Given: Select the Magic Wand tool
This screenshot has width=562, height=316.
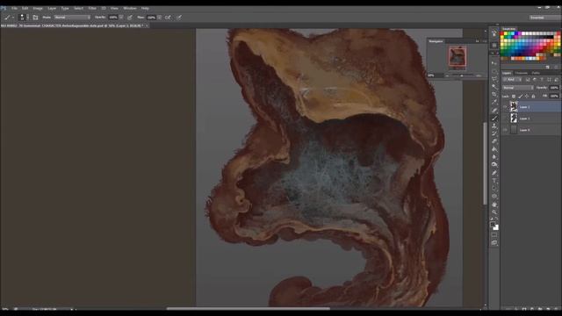Looking at the screenshot, I should tap(494, 87).
